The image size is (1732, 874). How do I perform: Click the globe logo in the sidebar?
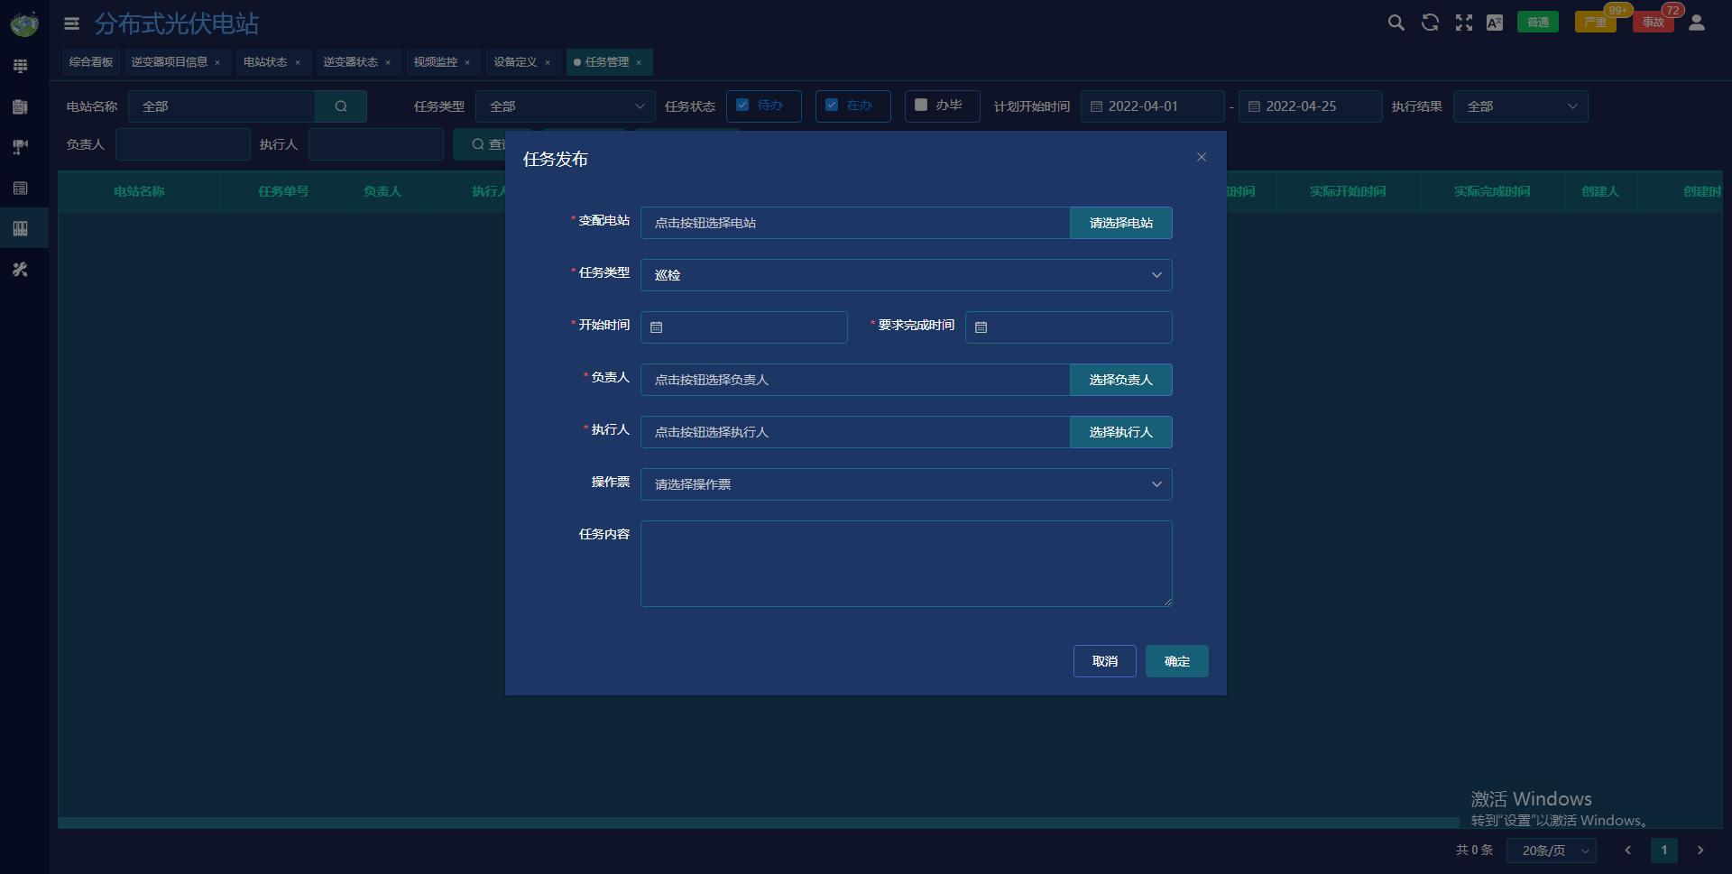24,23
